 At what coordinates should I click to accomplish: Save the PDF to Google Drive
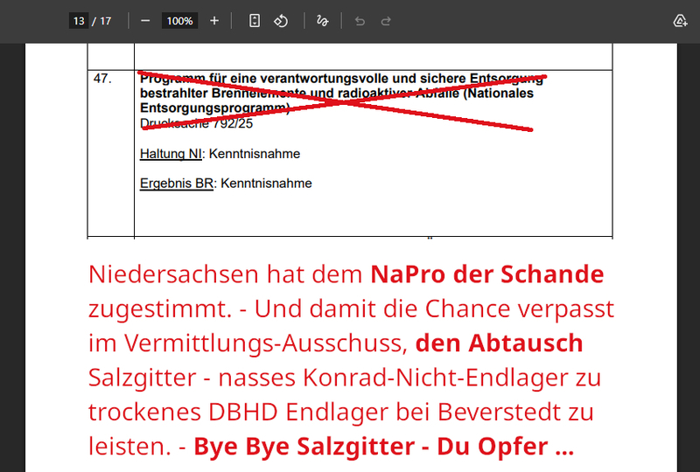tap(680, 21)
